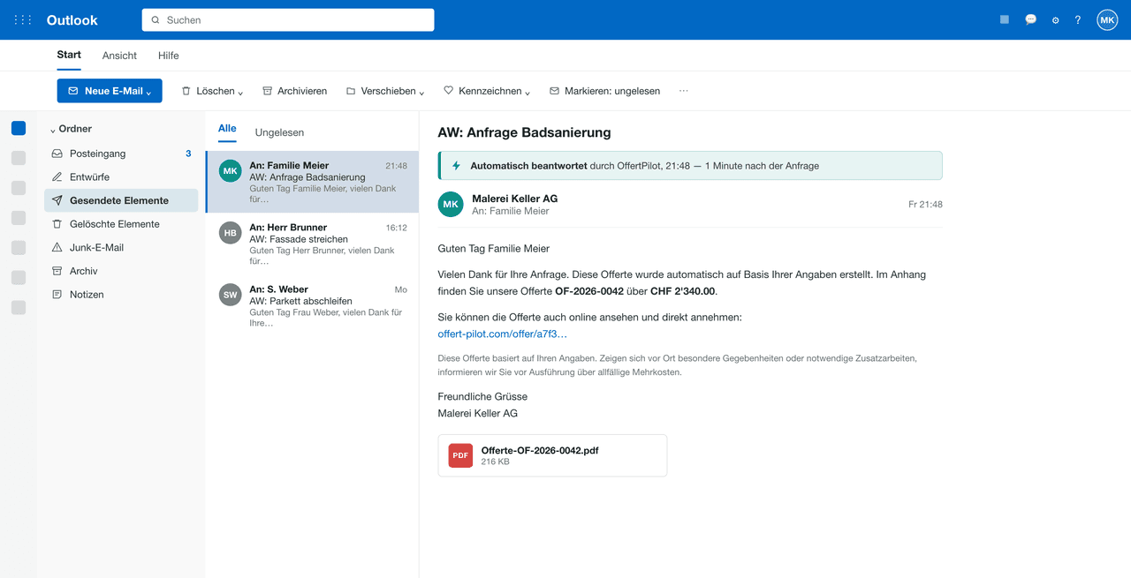This screenshot has width=1131, height=578.
Task: Click the lightning bolt icon in auto-reply banner
Action: 456,166
